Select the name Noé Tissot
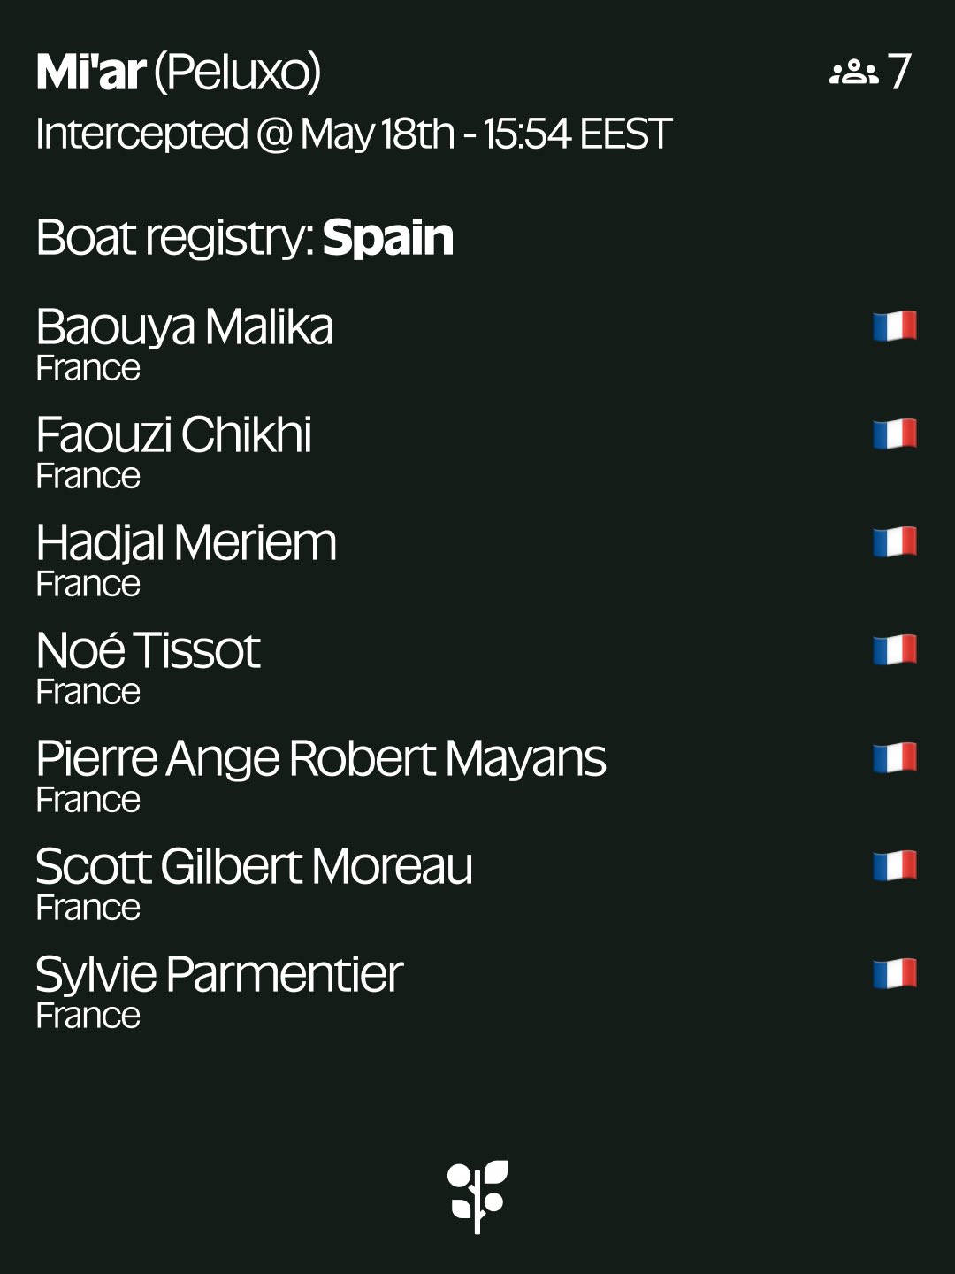The height and width of the screenshot is (1274, 955). coord(149,651)
